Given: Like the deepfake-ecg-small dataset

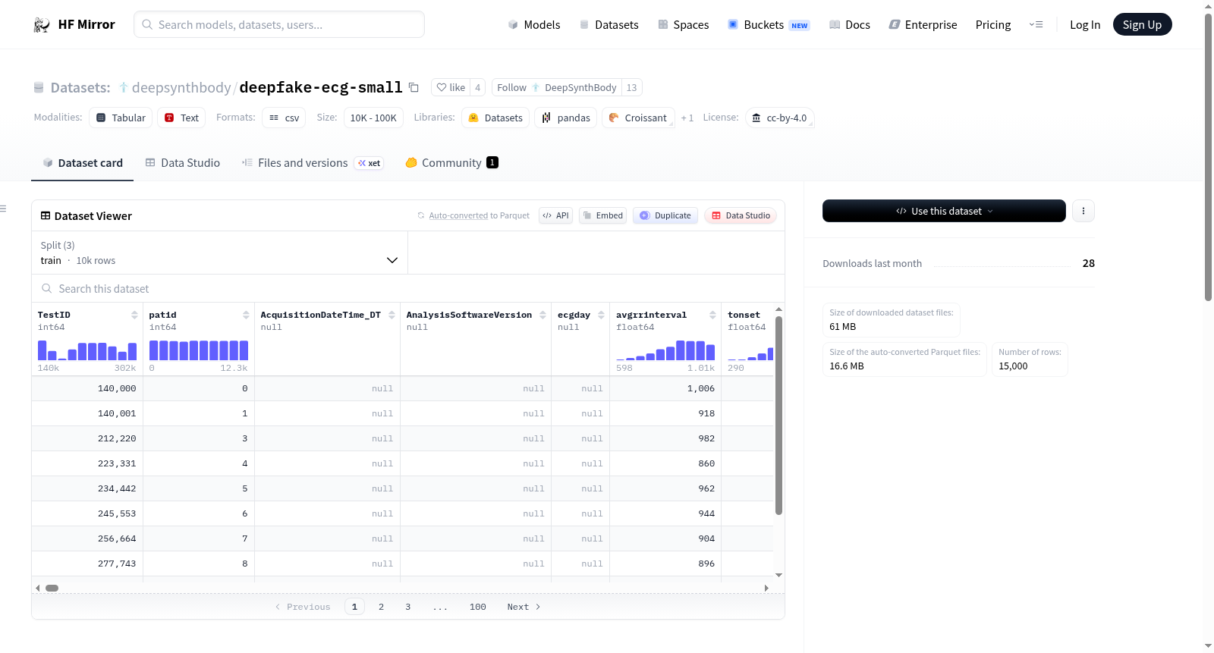Looking at the screenshot, I should click(x=451, y=87).
